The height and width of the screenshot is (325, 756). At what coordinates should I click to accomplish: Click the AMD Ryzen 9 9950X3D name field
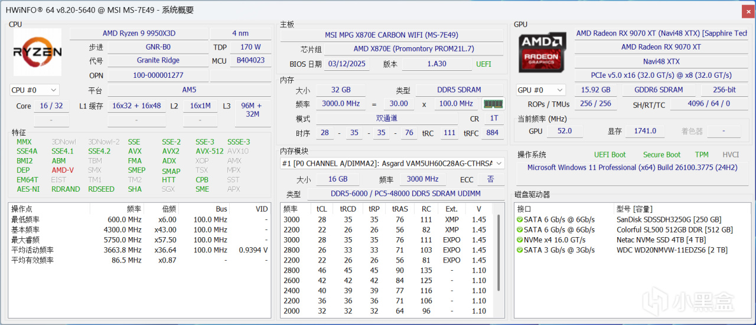(x=139, y=34)
